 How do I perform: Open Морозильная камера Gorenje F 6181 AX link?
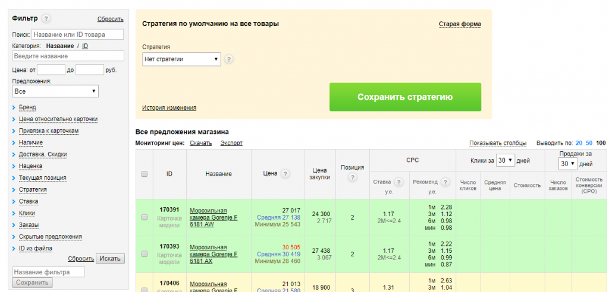click(x=214, y=254)
